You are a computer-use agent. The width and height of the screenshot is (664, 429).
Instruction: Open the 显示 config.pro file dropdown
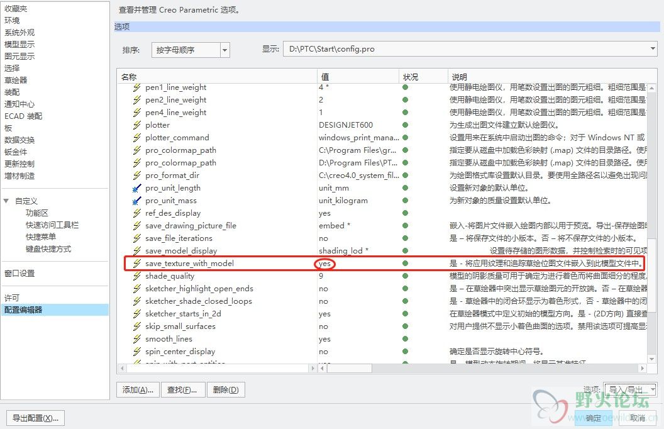(x=470, y=49)
